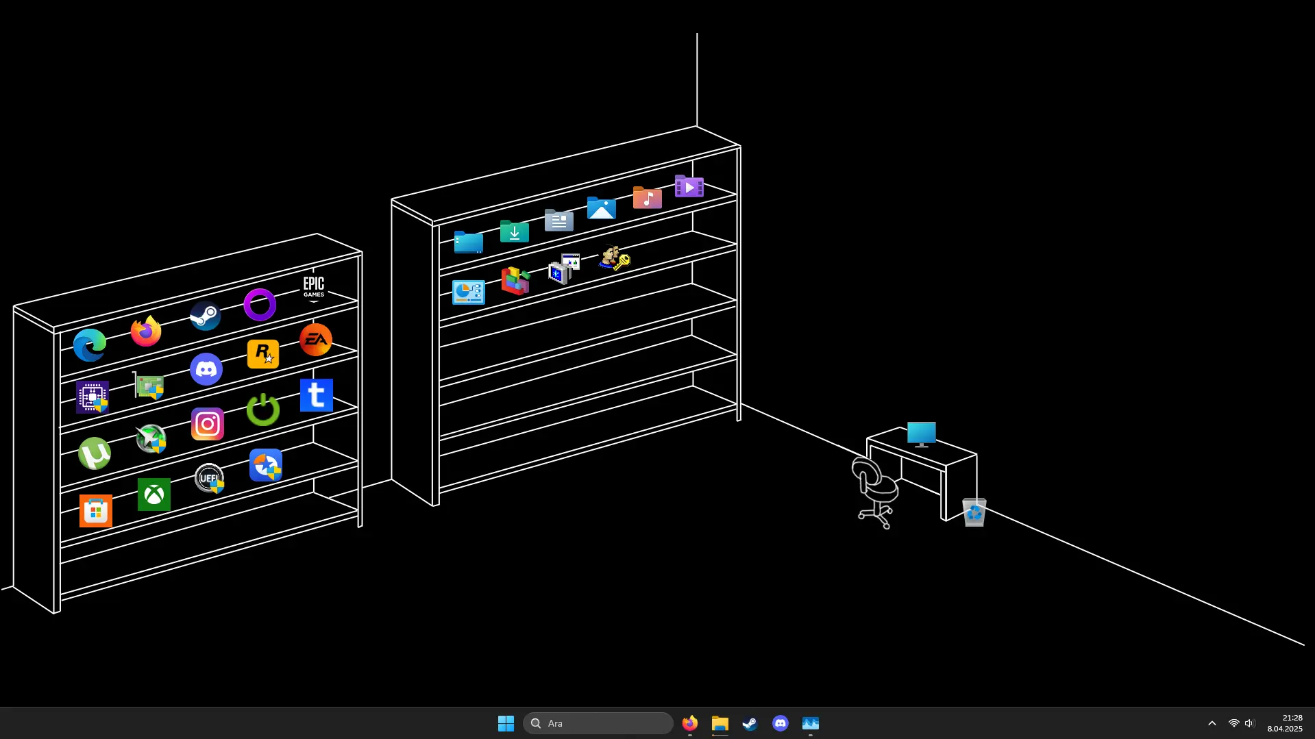
Task: Click the user accounts icon with key
Action: (614, 258)
